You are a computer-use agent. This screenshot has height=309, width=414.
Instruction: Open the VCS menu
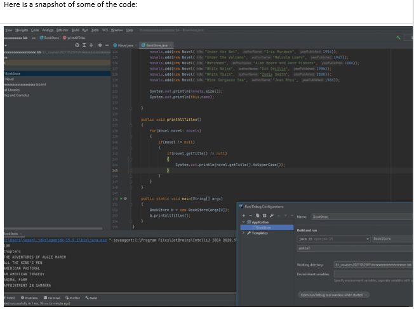(x=105, y=30)
